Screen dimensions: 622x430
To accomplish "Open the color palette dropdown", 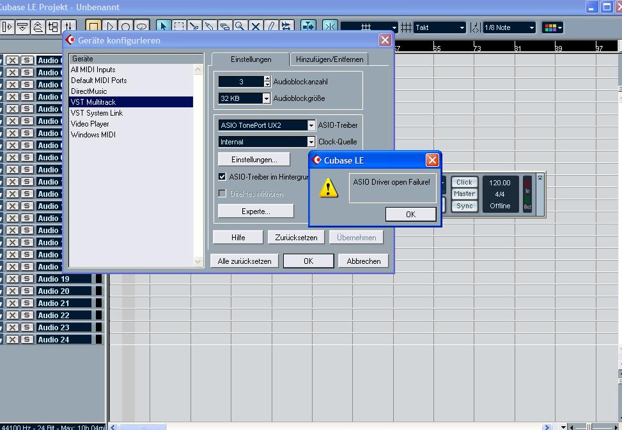I will pyautogui.click(x=553, y=27).
